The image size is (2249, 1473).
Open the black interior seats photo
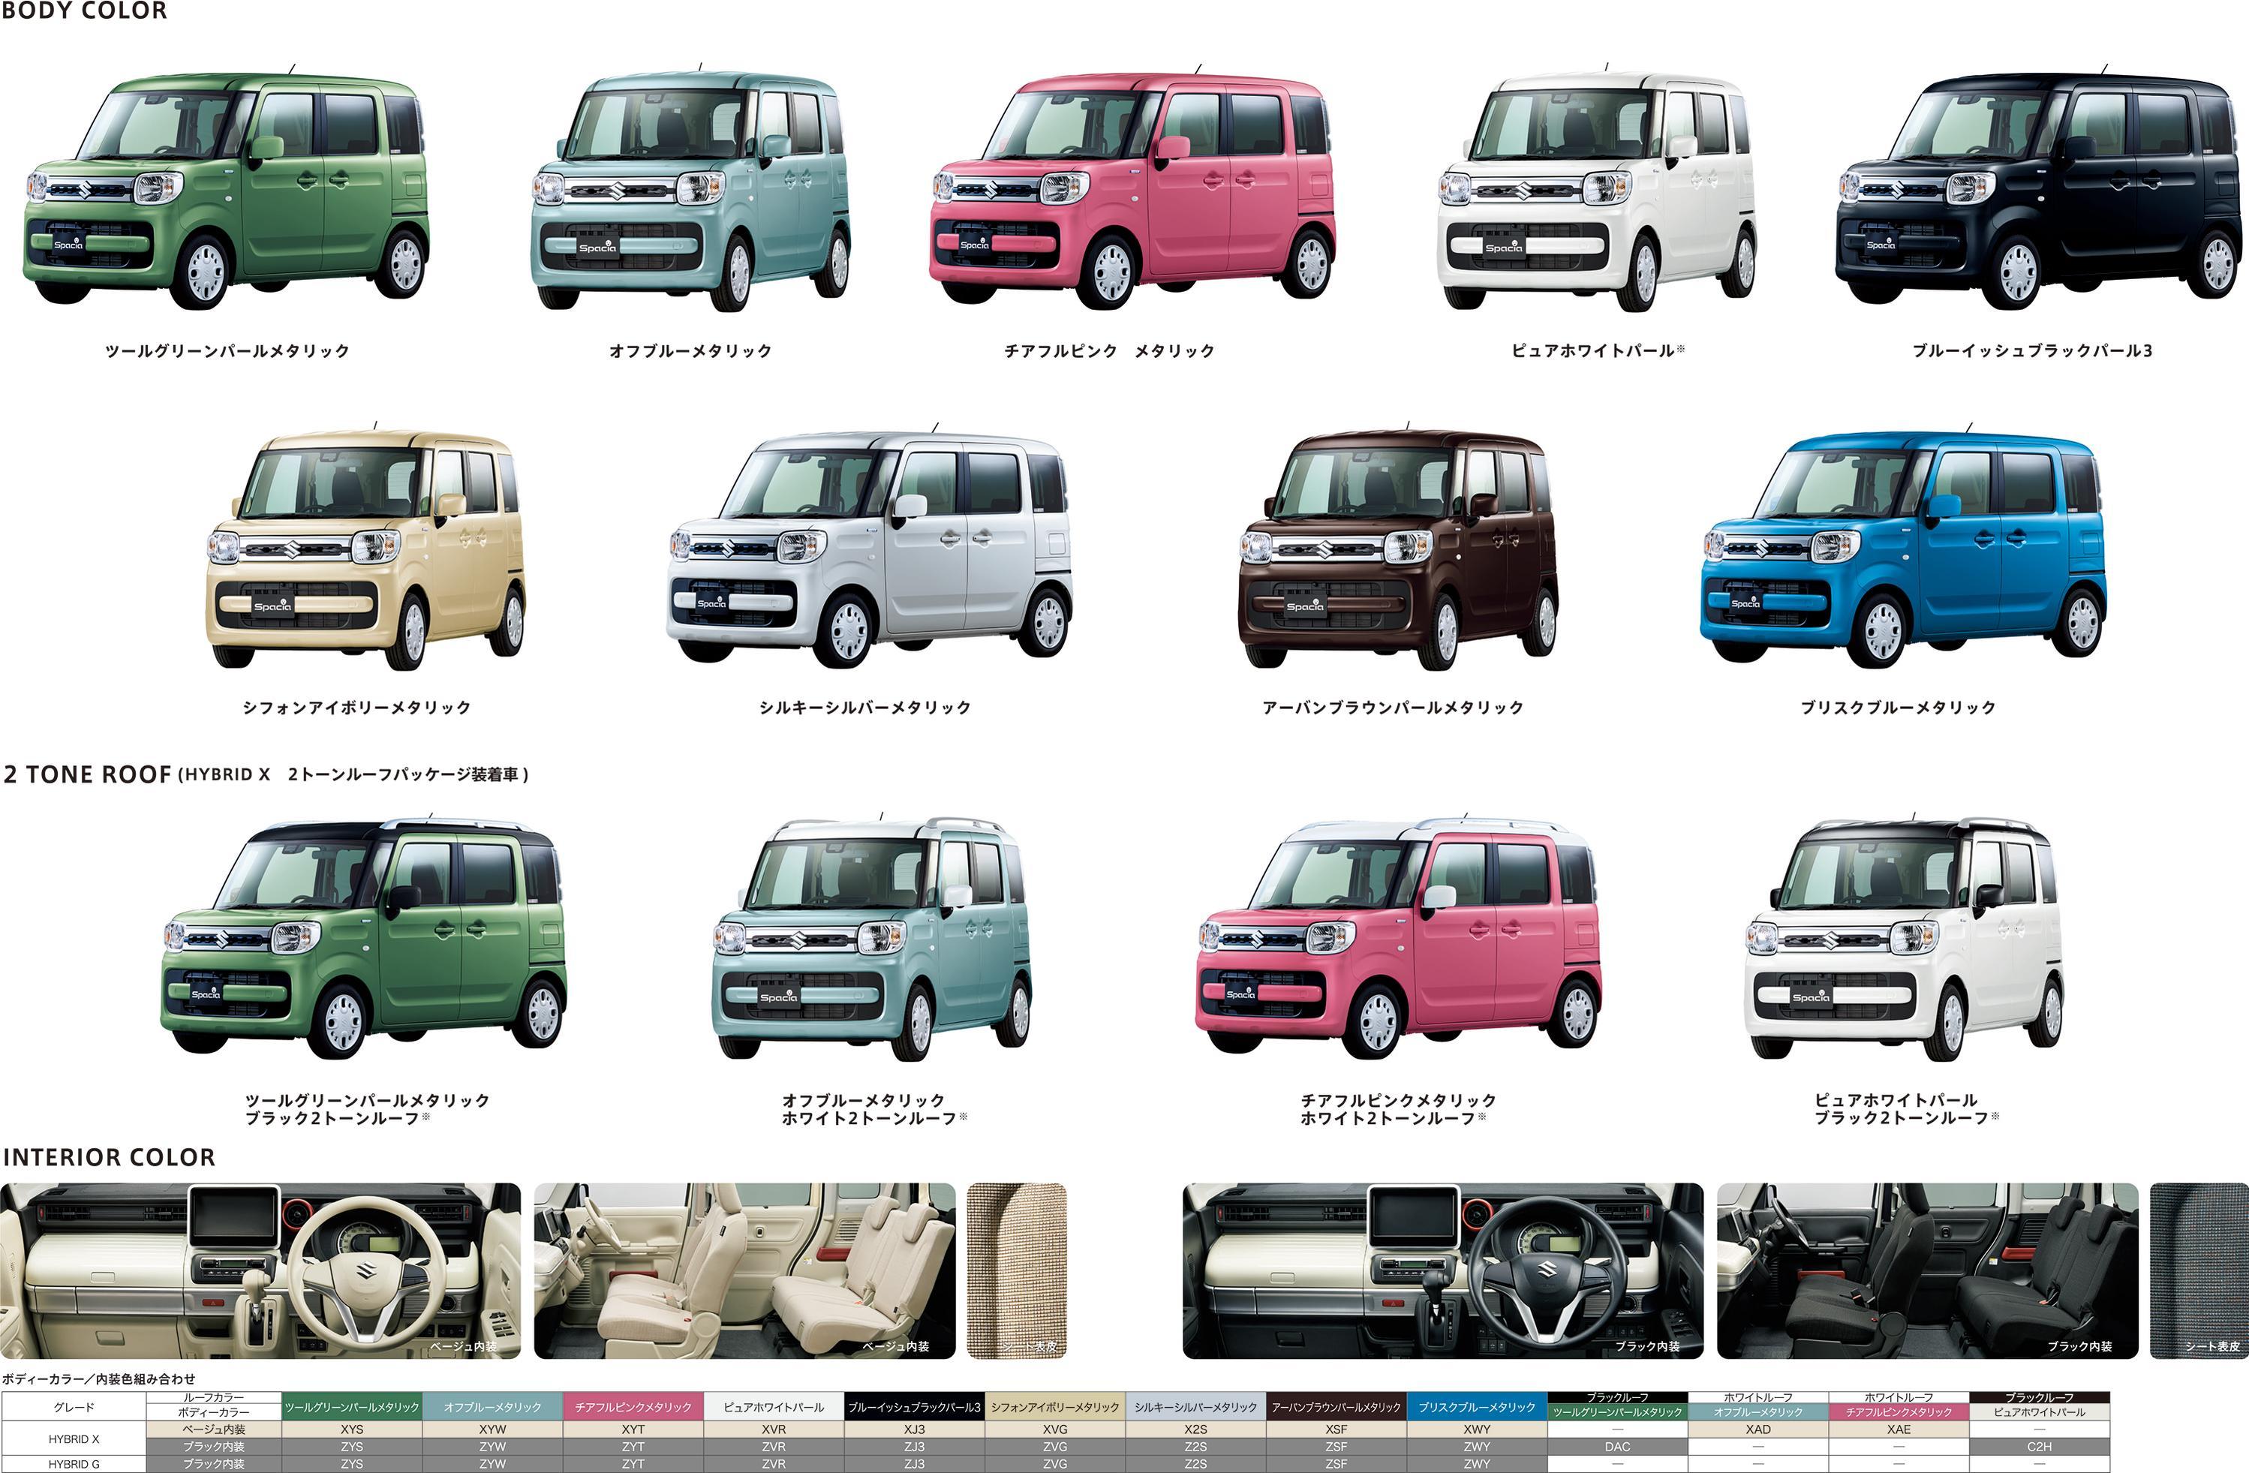tap(1928, 1271)
